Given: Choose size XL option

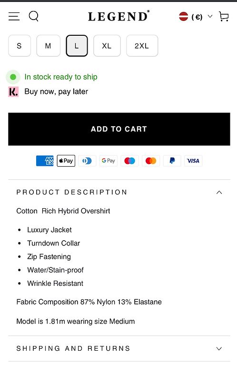Looking at the screenshot, I should click(x=107, y=46).
